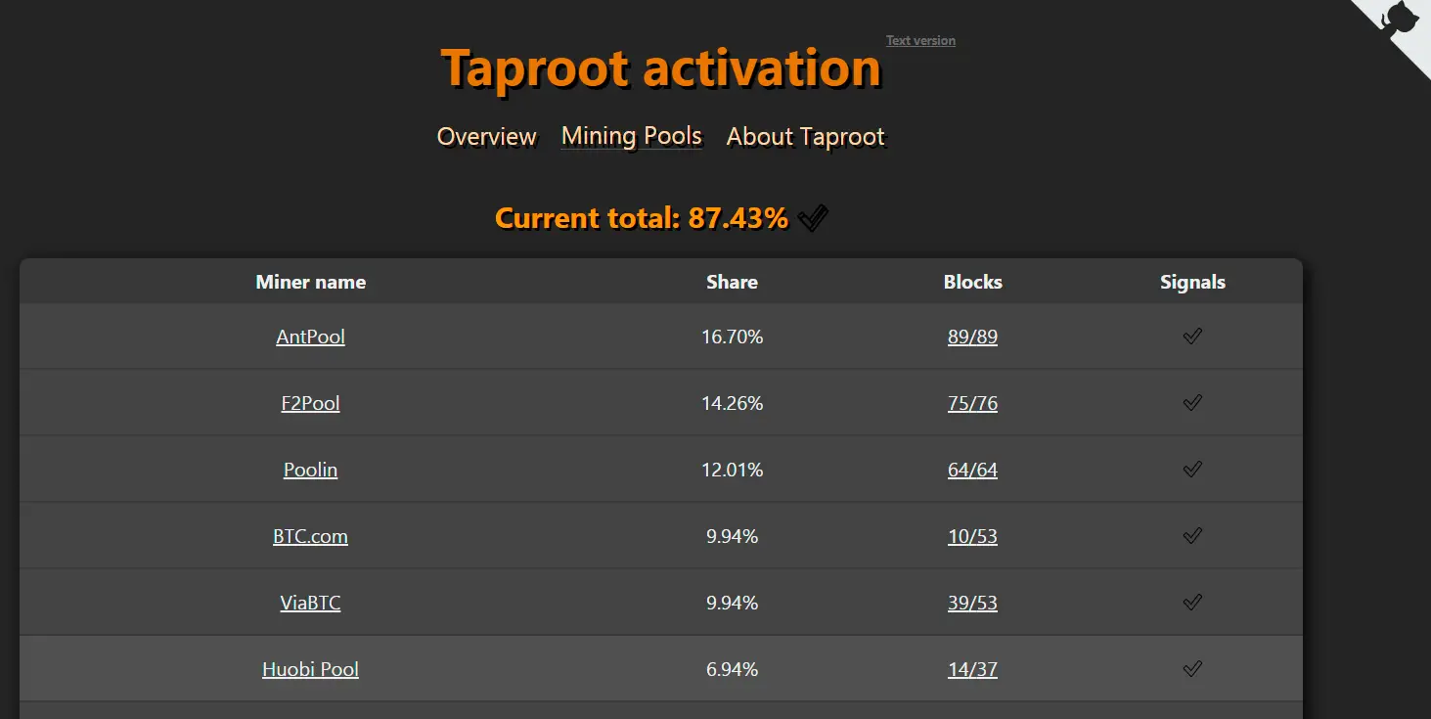Click Poolin's signal checkmark icon
Screen dimensions: 1431x719
pyautogui.click(x=1192, y=469)
